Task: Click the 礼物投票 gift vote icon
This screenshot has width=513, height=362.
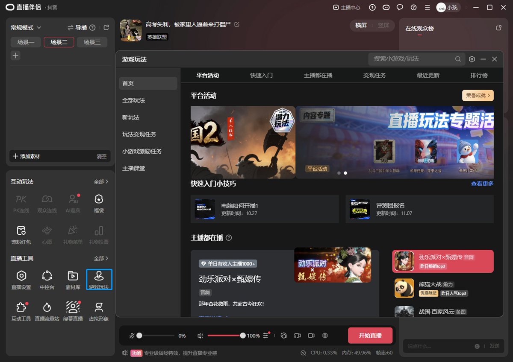Action: click(99, 235)
